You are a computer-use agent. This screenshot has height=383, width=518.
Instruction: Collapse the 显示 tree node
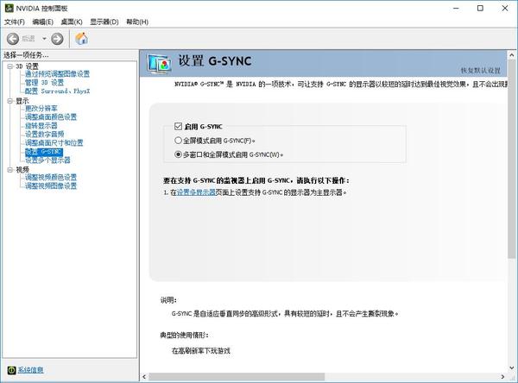10,101
